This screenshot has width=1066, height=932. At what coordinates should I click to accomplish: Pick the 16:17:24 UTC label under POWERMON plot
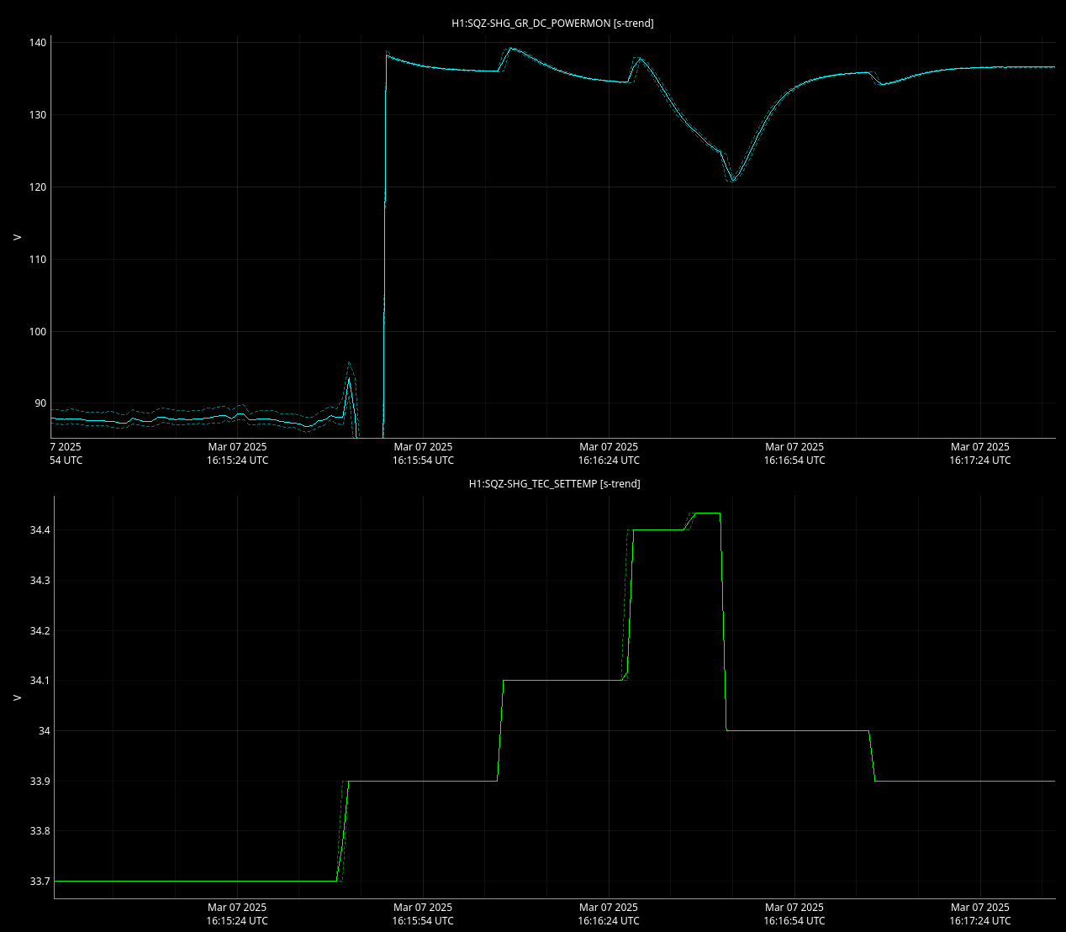pos(980,461)
